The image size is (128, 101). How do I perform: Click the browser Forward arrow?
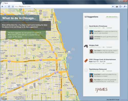pyautogui.click(x=5, y=6)
